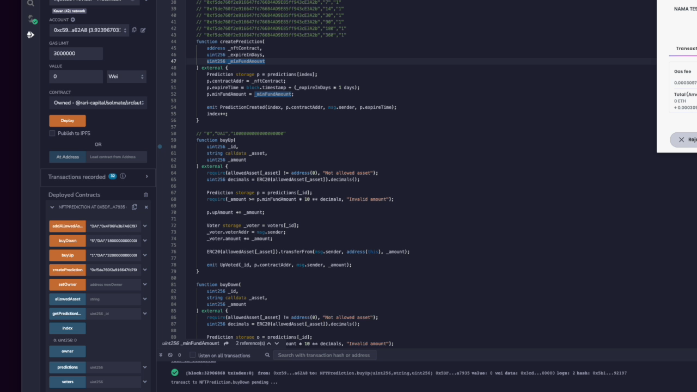The height and width of the screenshot is (392, 697).
Task: Collapse the NFTPREDICTION contract instance
Action: 52,207
